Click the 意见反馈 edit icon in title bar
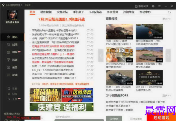Screen dimensions: 182x121 136,6
